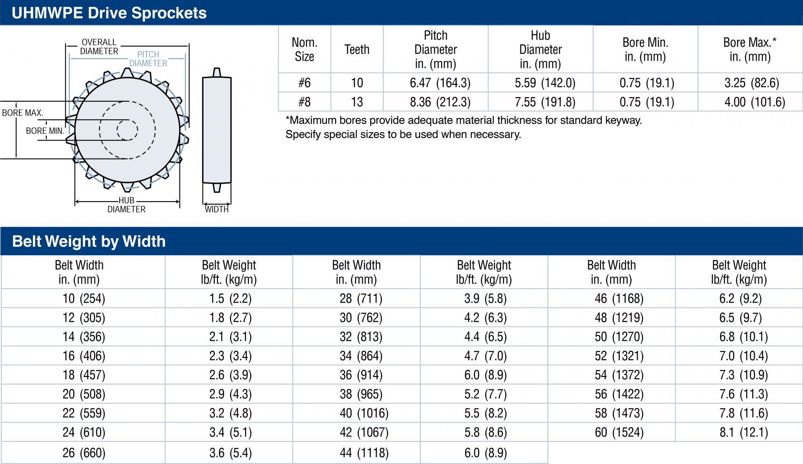Click the OVERALL DIAMETER diagram label
Viewport: 803px width, 464px height.
pos(99,47)
